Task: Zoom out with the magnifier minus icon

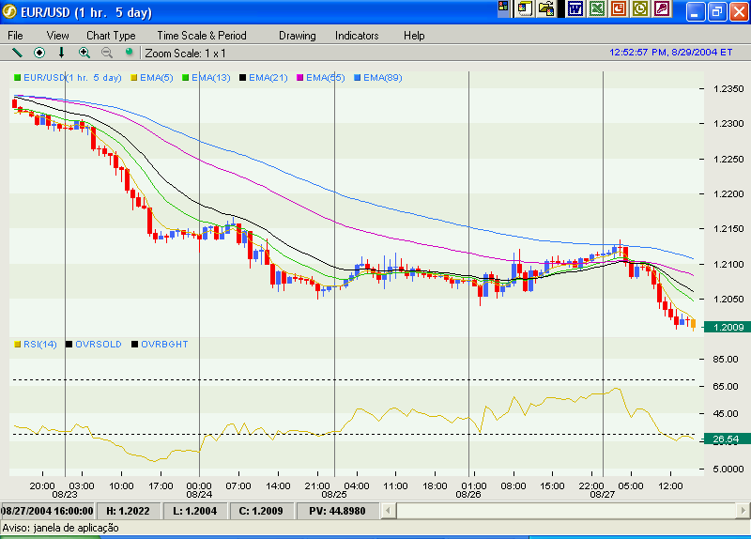Action: pos(107,53)
